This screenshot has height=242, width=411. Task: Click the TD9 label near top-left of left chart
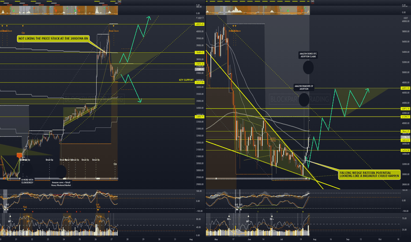point(23,33)
